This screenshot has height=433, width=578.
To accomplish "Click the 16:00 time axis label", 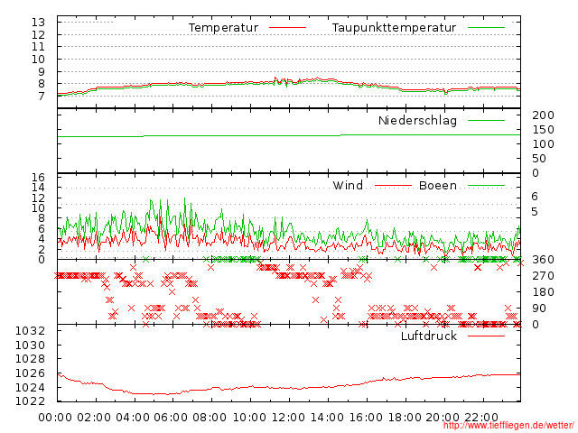I will (x=366, y=418).
